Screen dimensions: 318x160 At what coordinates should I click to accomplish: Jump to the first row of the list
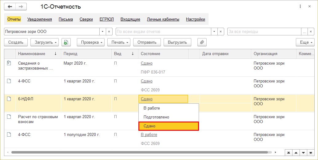pyautogui.click(x=288, y=153)
